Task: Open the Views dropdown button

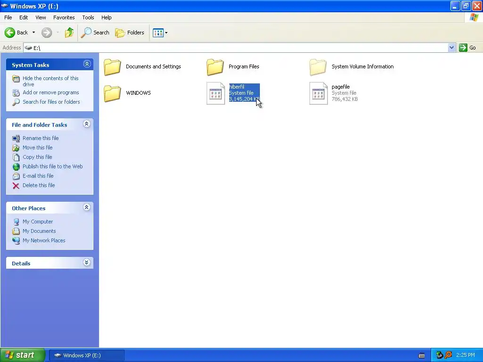Action: 160,33
